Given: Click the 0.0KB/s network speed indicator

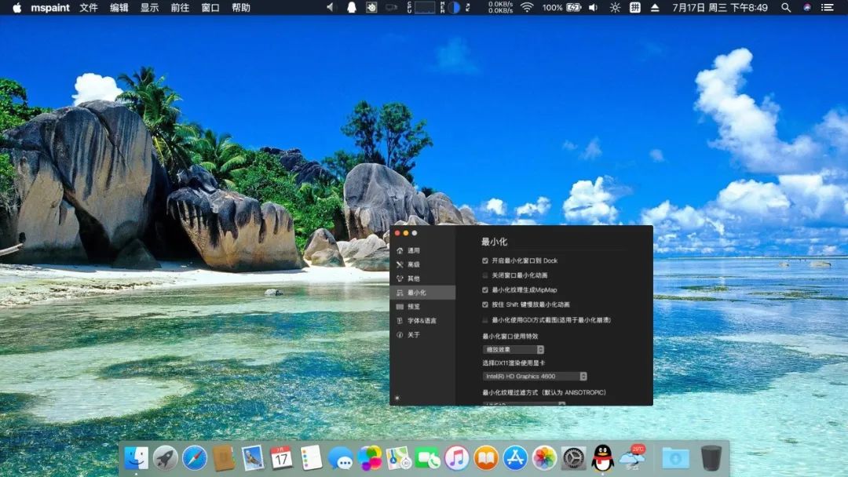Looking at the screenshot, I should point(500,8).
